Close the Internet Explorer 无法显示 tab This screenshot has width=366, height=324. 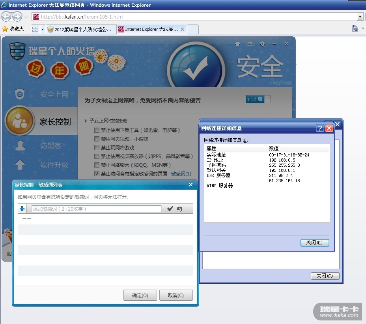click(x=182, y=29)
